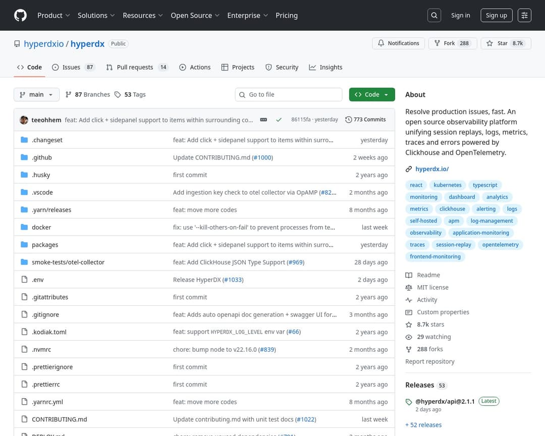Click the appearance settings icon in header

[x=525, y=16]
